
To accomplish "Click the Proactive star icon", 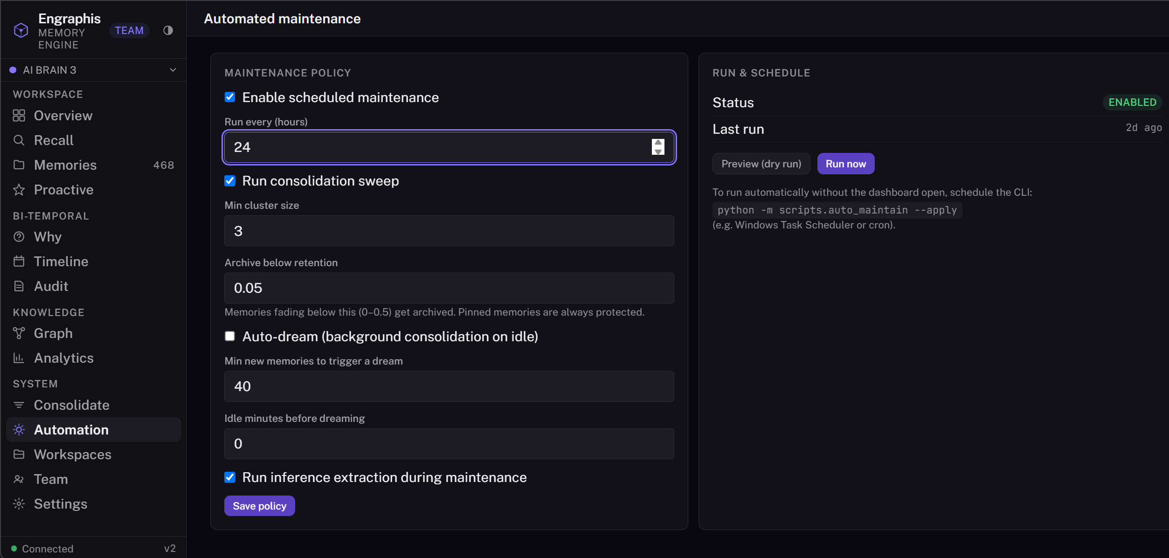I will coord(19,190).
